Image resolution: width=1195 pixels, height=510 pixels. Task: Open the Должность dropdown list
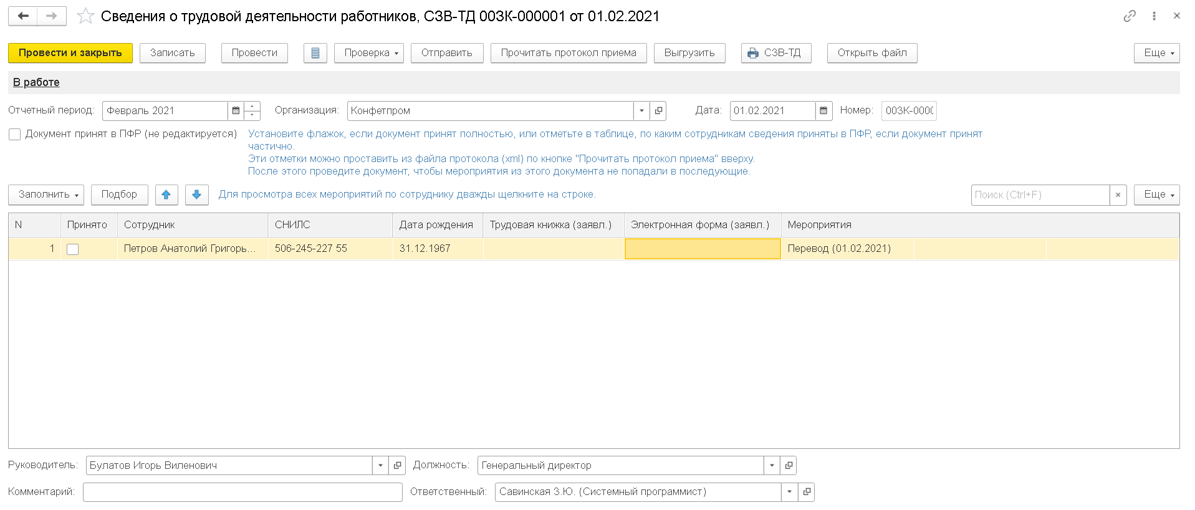[772, 465]
